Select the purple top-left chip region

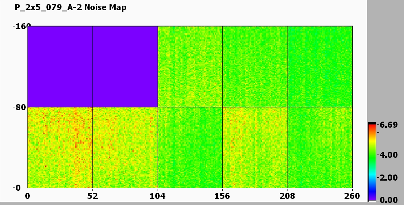tap(60, 67)
